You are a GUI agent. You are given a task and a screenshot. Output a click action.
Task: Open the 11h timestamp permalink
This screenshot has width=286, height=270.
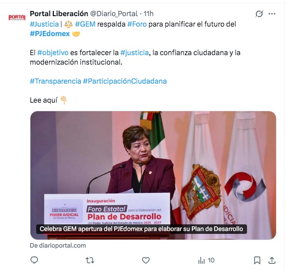tap(148, 14)
